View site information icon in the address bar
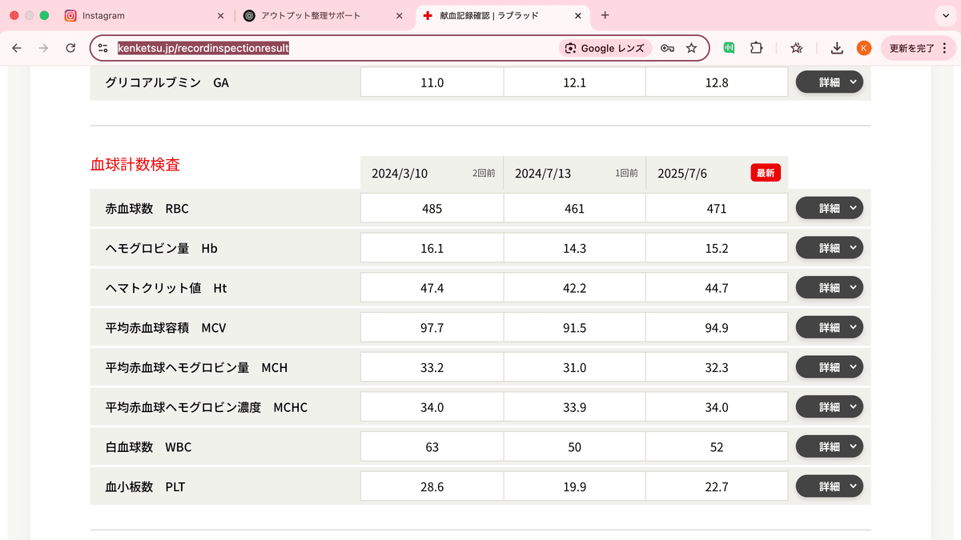 [103, 48]
